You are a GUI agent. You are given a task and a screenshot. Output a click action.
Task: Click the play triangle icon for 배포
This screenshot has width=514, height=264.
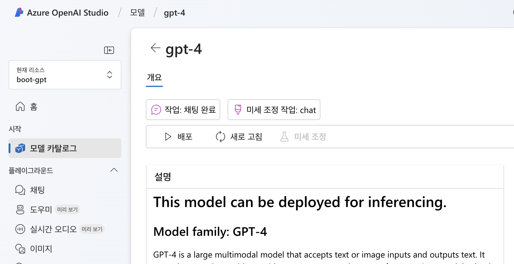tap(168, 137)
